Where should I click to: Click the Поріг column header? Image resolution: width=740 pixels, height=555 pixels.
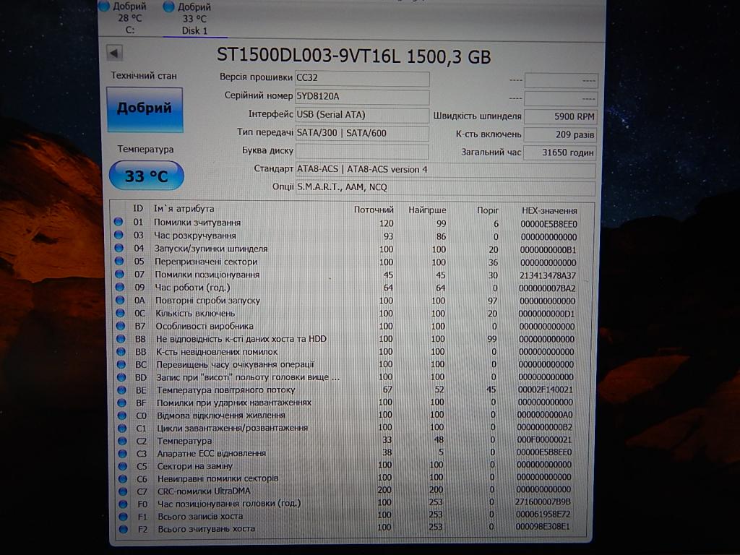(x=488, y=210)
